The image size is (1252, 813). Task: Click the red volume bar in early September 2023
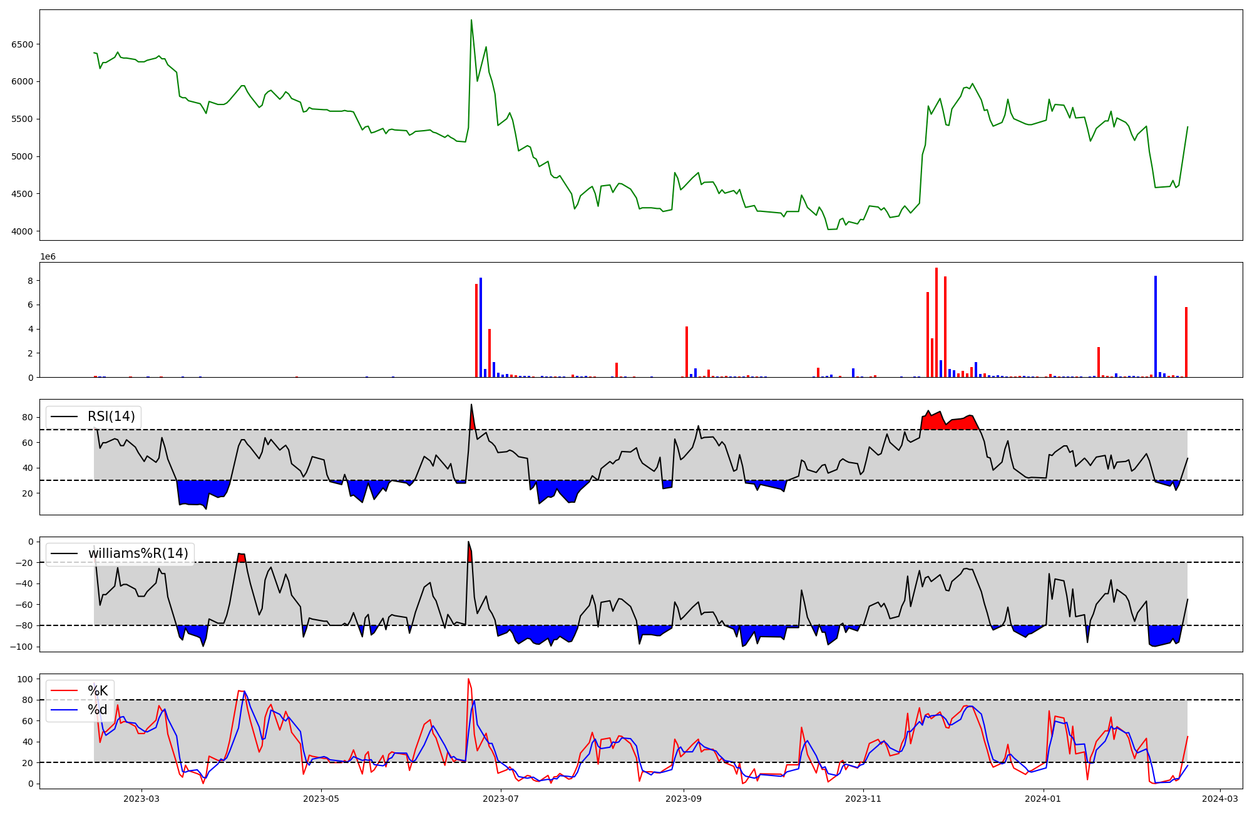coord(687,351)
